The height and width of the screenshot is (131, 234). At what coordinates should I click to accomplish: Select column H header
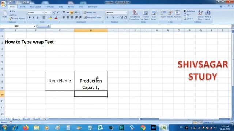tap(91, 31)
